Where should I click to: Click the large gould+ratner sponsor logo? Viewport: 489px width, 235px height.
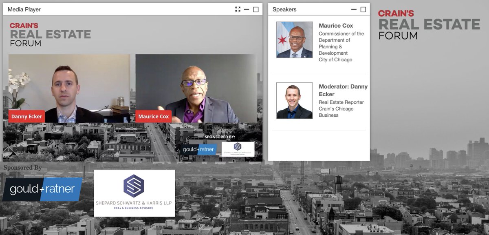click(x=42, y=189)
